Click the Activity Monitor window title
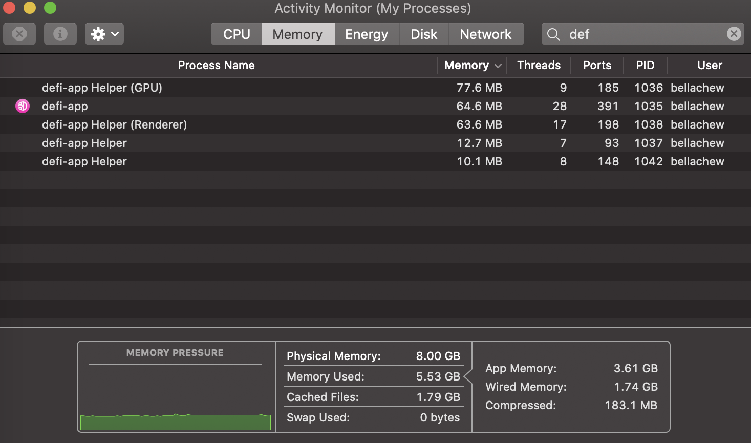Viewport: 751px width, 443px height. click(x=373, y=8)
